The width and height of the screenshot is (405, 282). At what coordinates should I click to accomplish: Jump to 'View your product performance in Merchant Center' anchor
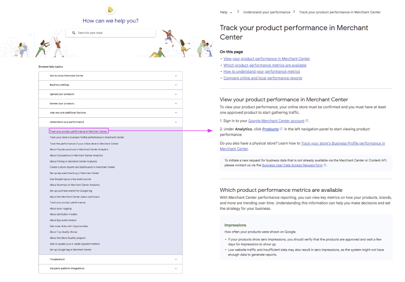coord(267,59)
